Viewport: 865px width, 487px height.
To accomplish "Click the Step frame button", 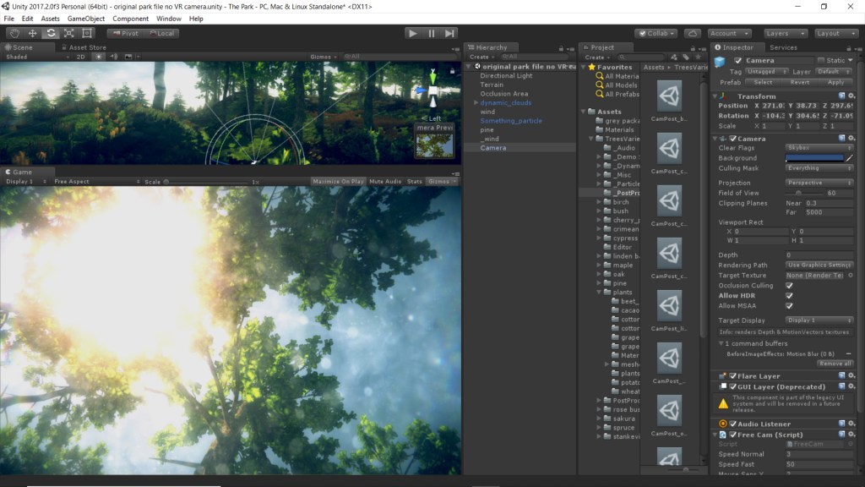I will (449, 33).
